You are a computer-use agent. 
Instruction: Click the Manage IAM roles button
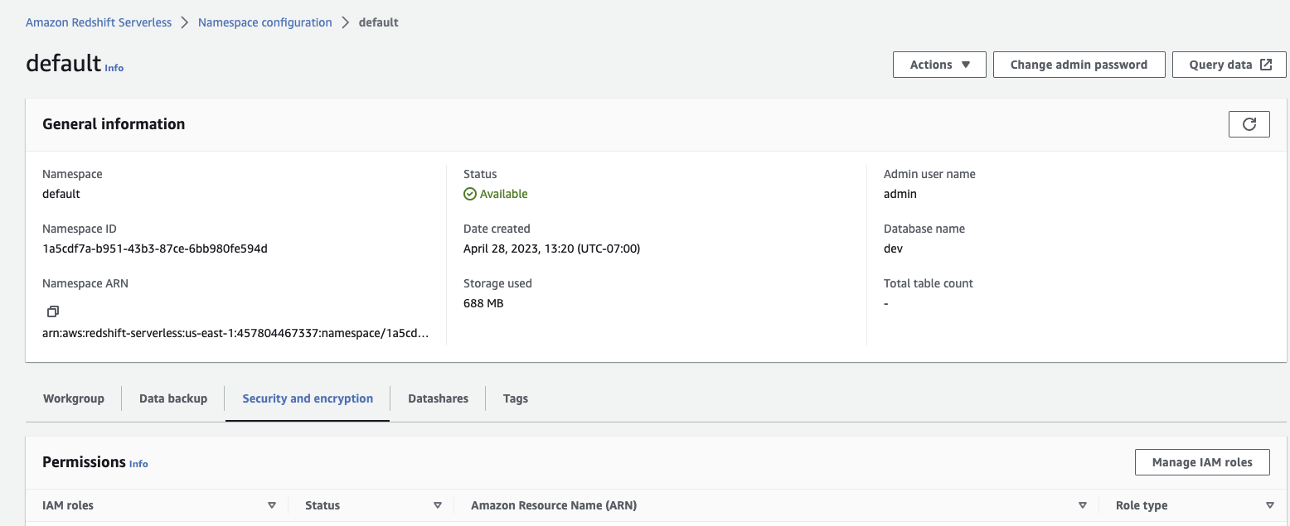point(1202,462)
